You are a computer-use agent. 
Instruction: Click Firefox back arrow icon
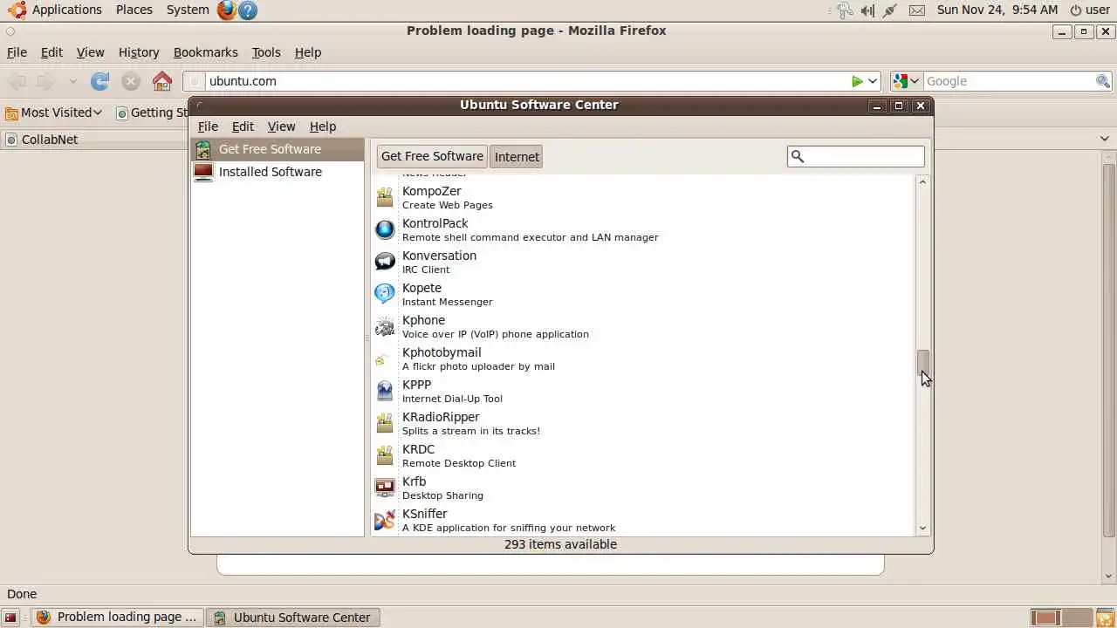(x=17, y=81)
